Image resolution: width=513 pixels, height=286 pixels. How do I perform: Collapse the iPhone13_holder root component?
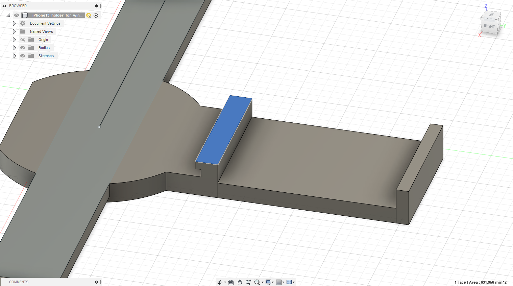point(8,15)
